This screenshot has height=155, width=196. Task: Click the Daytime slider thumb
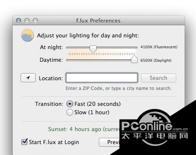pos(134,59)
